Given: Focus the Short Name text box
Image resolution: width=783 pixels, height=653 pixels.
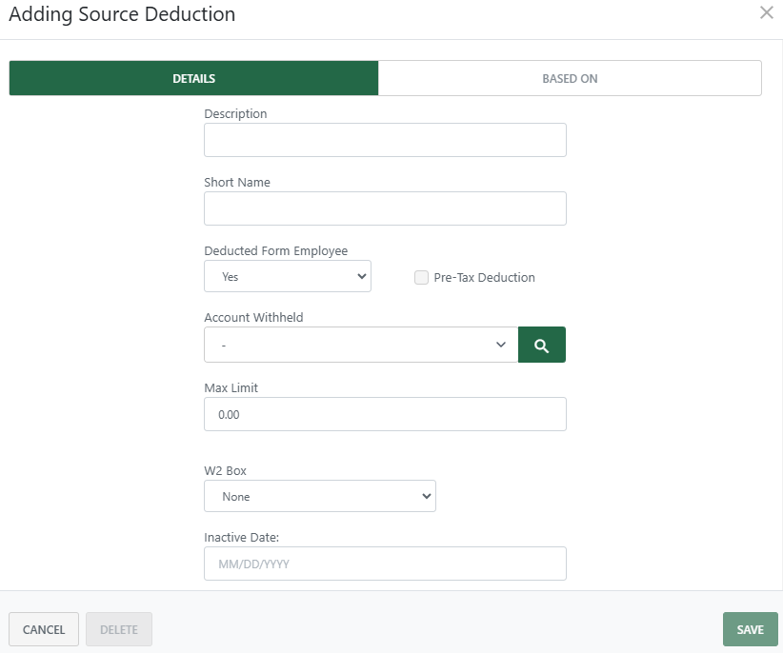Looking at the screenshot, I should (385, 208).
